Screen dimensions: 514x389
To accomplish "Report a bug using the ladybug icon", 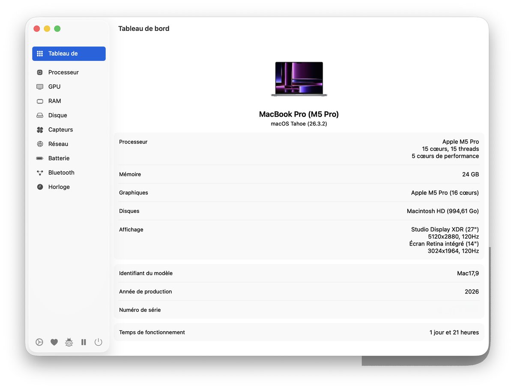I will 69,342.
